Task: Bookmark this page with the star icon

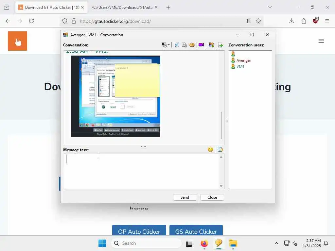Action: pyautogui.click(x=258, y=21)
